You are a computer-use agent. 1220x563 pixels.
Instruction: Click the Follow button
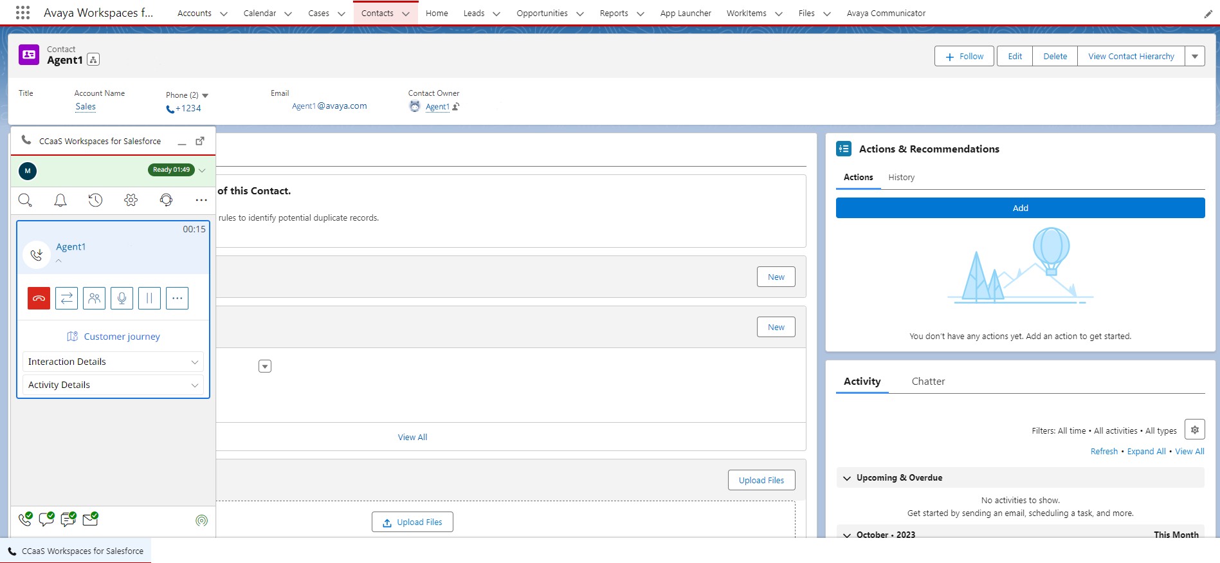point(964,56)
